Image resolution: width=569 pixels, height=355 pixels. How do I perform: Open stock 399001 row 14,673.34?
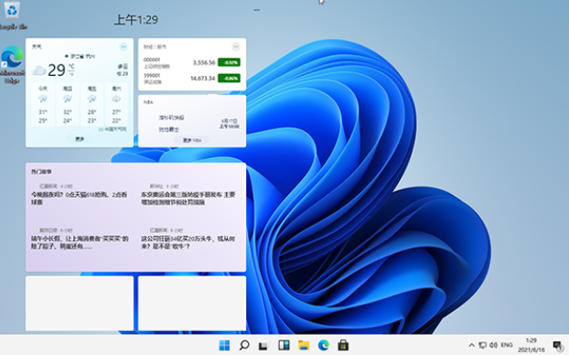pos(191,79)
